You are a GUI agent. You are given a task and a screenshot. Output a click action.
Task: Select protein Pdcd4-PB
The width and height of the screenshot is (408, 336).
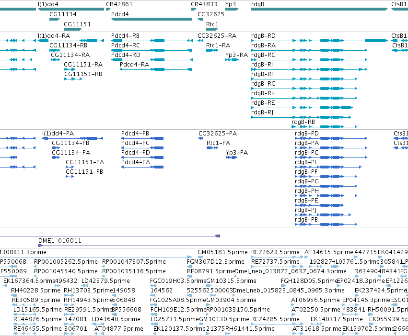pos(135,134)
